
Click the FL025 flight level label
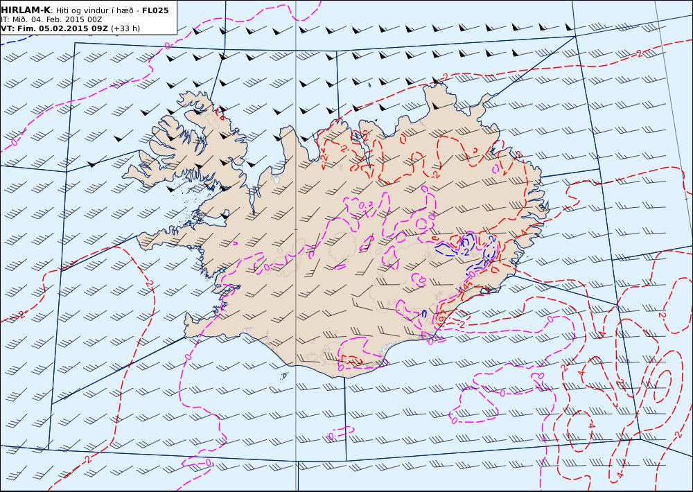[155, 10]
